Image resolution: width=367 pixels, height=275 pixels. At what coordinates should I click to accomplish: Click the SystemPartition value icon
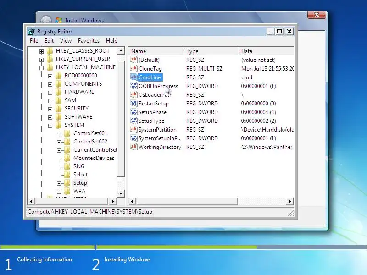[x=133, y=129]
